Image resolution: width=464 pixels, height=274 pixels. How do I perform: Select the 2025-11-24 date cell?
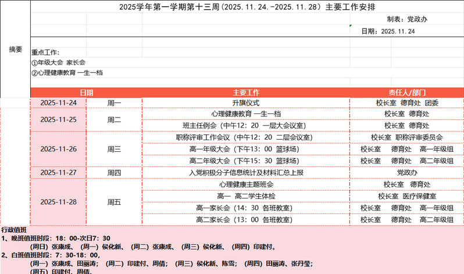[58, 103]
